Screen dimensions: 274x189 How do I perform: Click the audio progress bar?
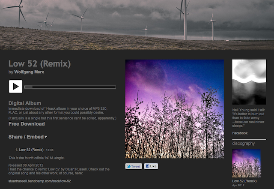pyautogui.click(x=70, y=87)
